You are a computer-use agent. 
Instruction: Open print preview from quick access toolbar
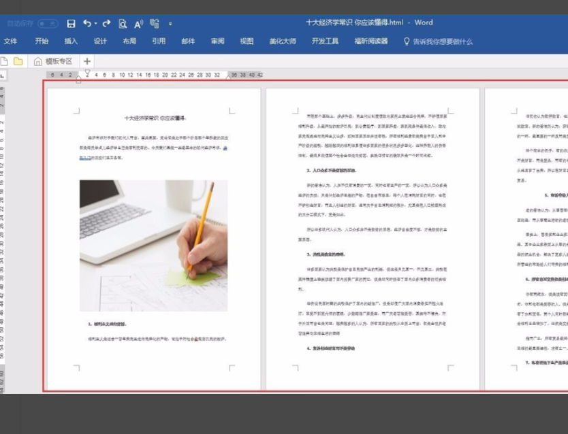123,24
